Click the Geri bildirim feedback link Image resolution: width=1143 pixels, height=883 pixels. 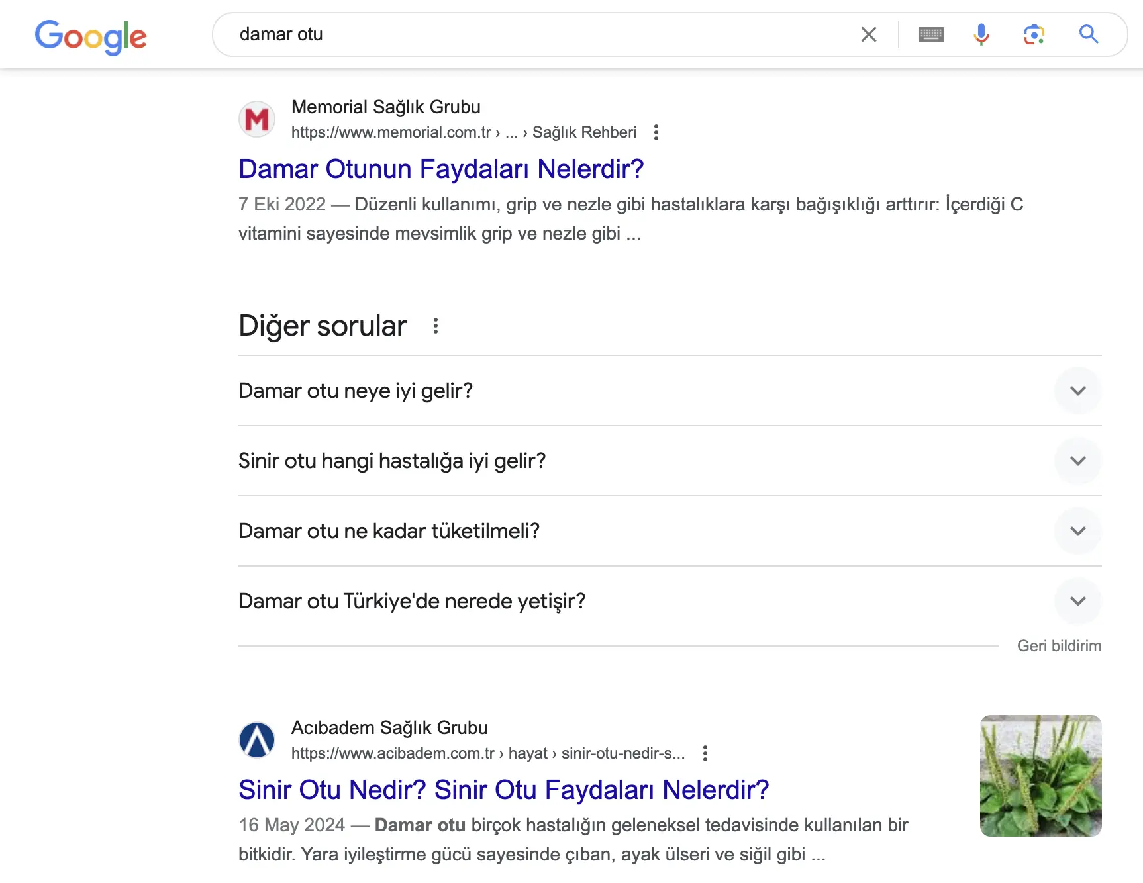1059,646
